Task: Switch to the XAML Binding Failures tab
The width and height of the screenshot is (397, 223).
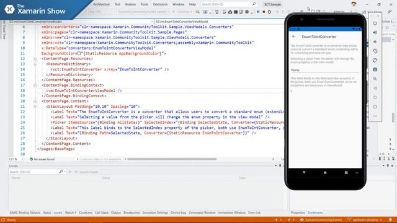Action: click(25, 212)
